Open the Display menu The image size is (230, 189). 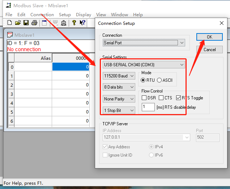tap(84, 15)
